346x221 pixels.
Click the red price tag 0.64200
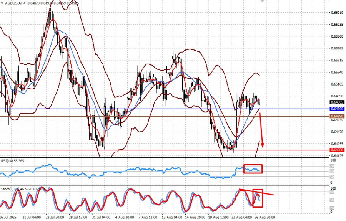337,150
